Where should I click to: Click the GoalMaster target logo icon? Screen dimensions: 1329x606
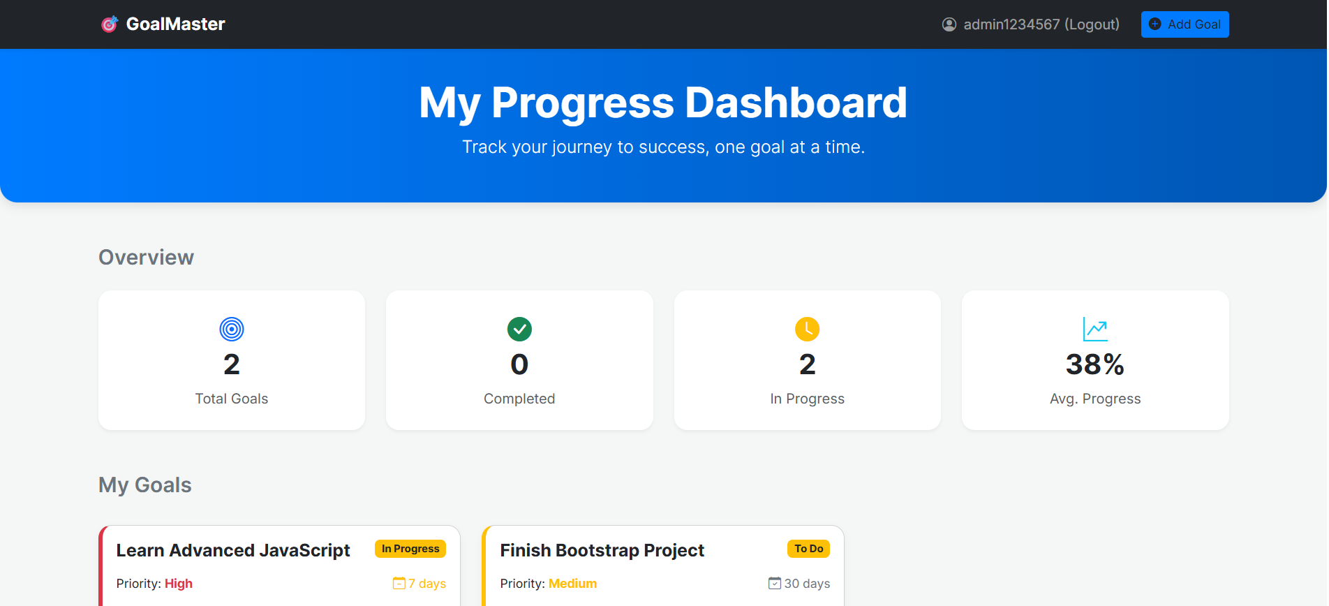point(110,24)
